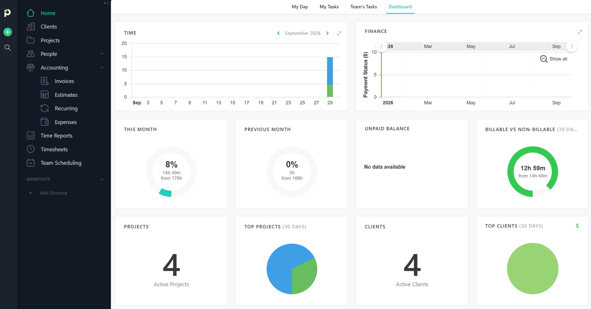This screenshot has width=591, height=309.
Task: Click the Home house icon
Action: point(31,13)
